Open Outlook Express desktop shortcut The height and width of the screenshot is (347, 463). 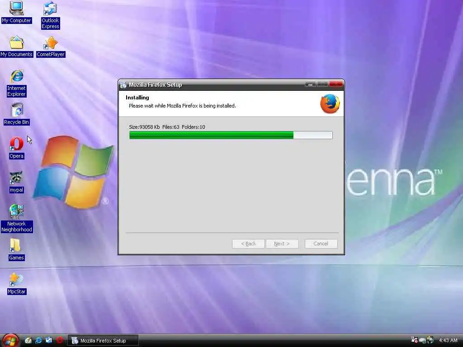(50, 15)
